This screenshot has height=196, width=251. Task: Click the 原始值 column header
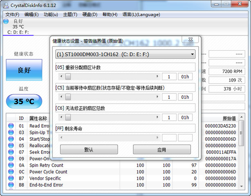pos(229,118)
